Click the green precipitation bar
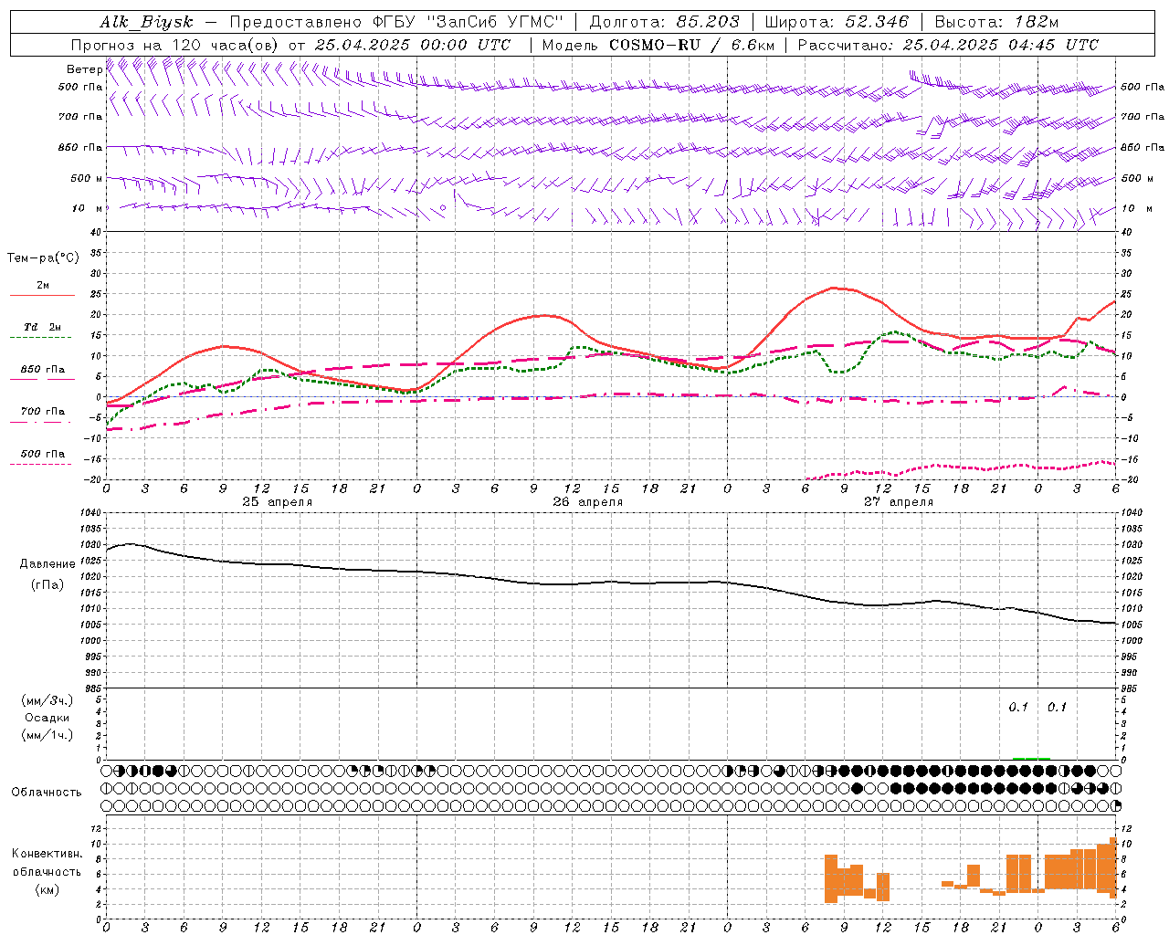The width and height of the screenshot is (1169, 935). (1032, 758)
